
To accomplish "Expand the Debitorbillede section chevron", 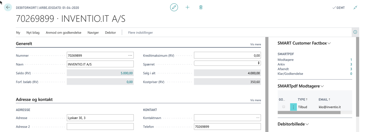I will pos(307,124).
